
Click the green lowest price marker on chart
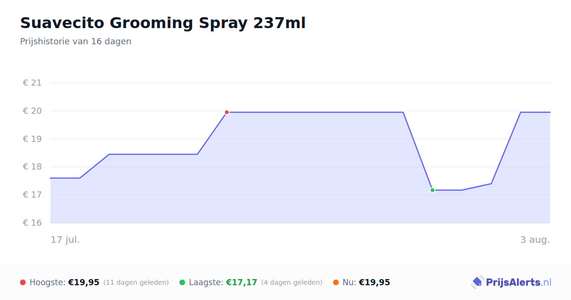[433, 190]
